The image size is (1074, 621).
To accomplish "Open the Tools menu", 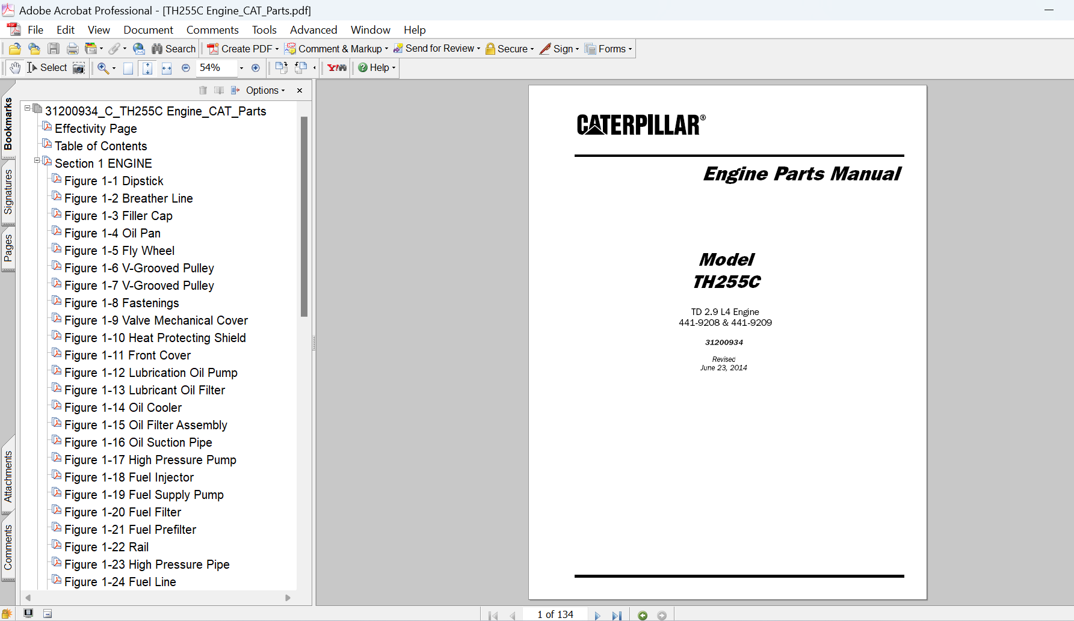I will pyautogui.click(x=264, y=29).
